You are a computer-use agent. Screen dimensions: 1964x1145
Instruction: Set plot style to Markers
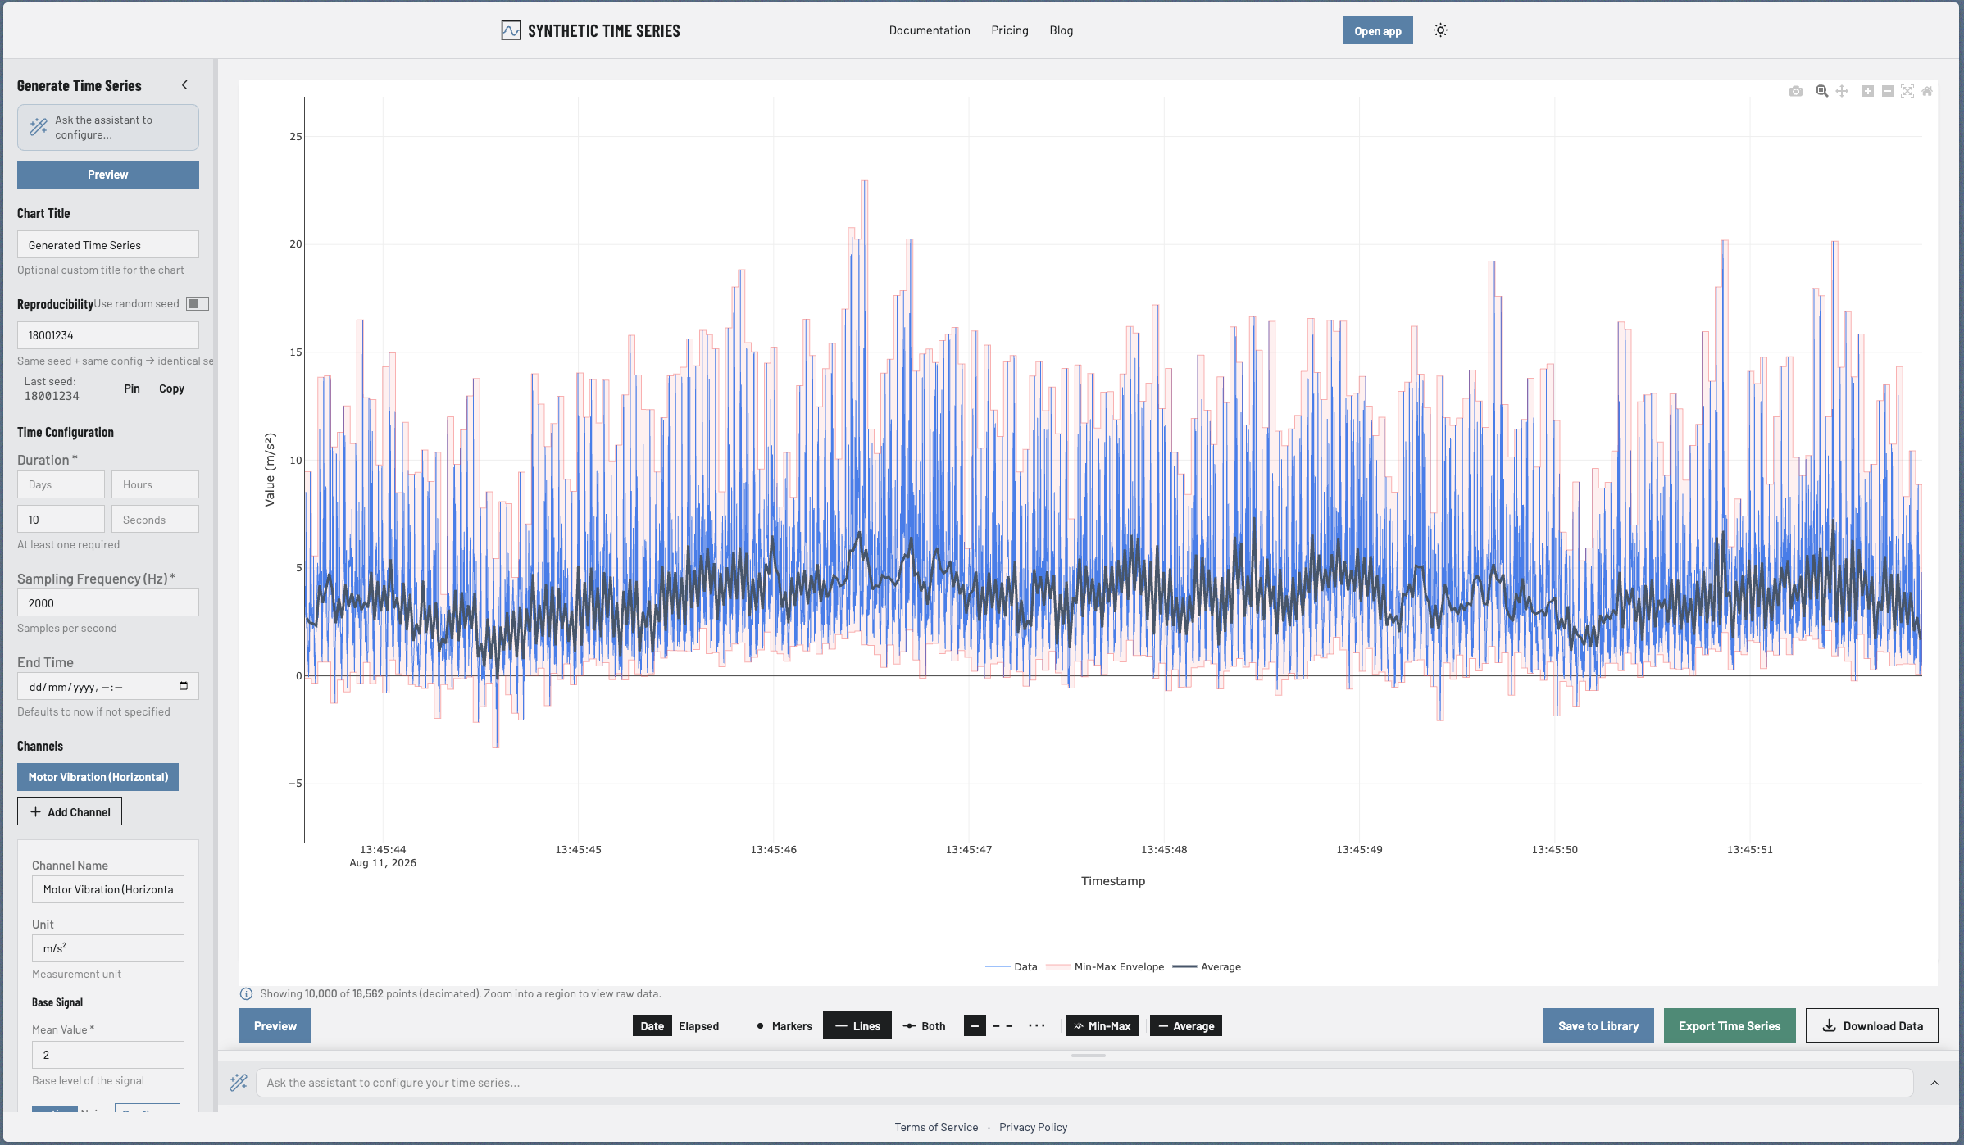coord(784,1026)
